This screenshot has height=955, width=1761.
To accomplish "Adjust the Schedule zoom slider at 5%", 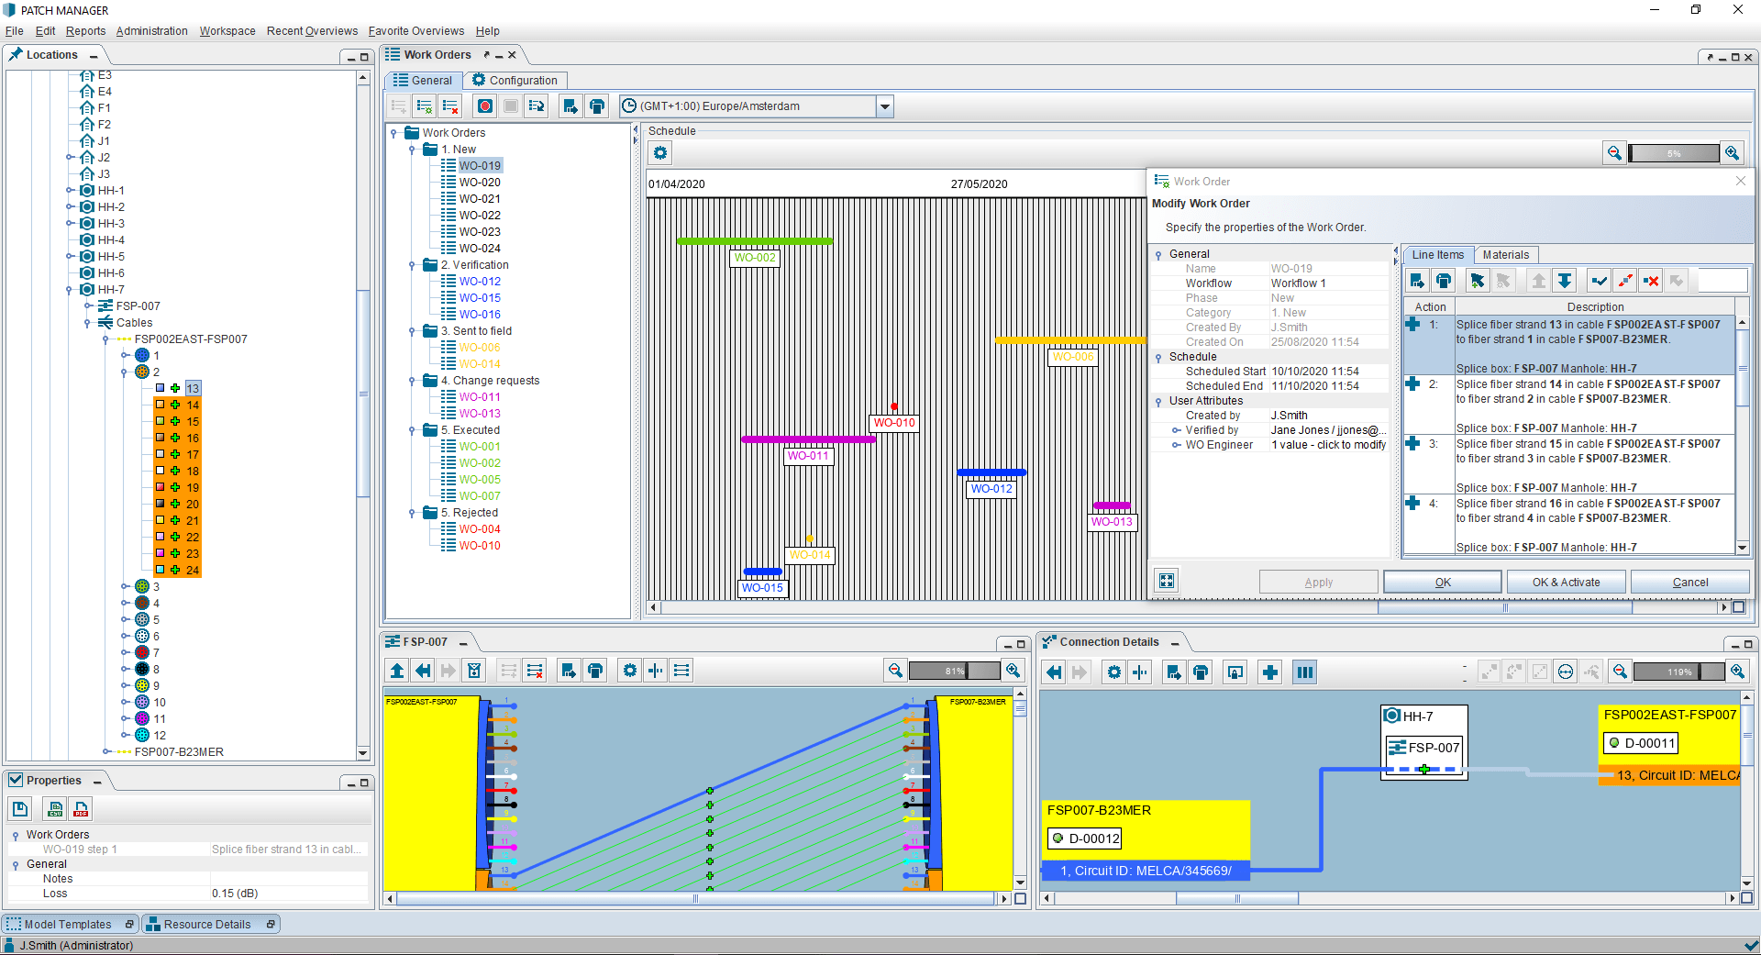I will (x=1673, y=153).
